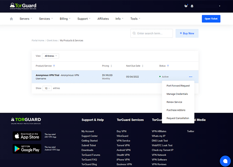Sort by Status column

[x=164, y=66]
